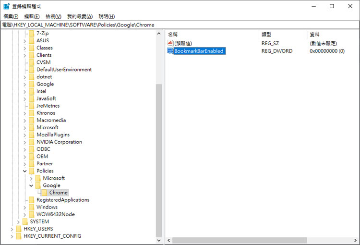
Task: Collapse the Google key under Policies
Action: click(31, 185)
